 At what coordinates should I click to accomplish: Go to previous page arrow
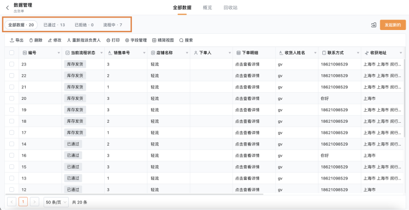(x=12, y=202)
